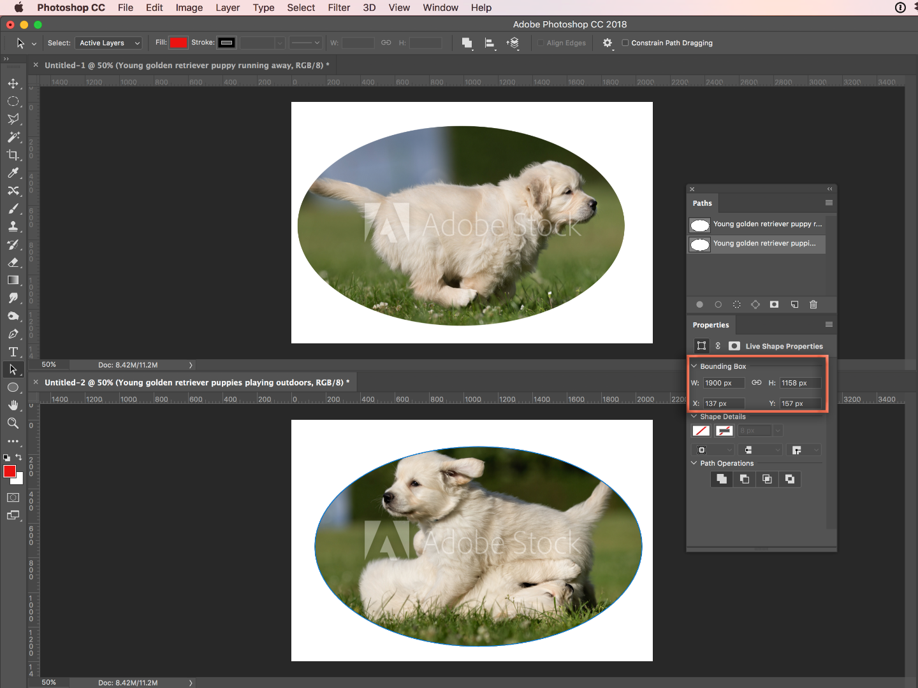Select the Pen tool
The height and width of the screenshot is (688, 918).
[13, 334]
